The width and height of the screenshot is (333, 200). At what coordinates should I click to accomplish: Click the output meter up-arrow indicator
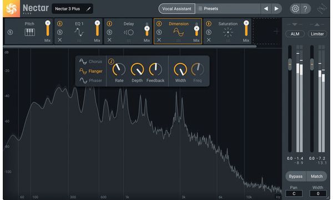pos(317,24)
